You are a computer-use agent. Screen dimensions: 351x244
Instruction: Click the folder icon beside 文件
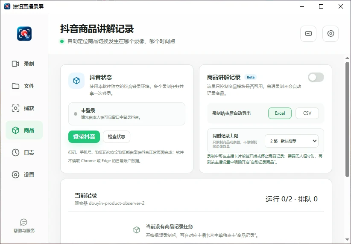[x=15, y=86]
